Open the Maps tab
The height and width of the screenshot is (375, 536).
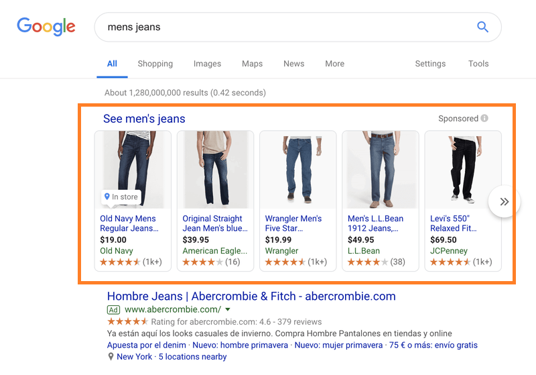[253, 64]
